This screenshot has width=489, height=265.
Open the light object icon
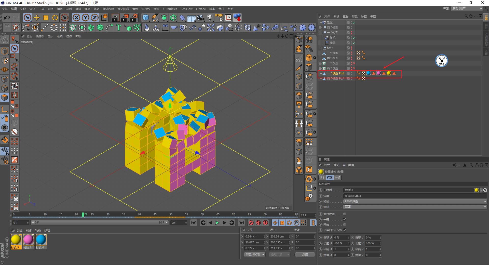(x=210, y=18)
